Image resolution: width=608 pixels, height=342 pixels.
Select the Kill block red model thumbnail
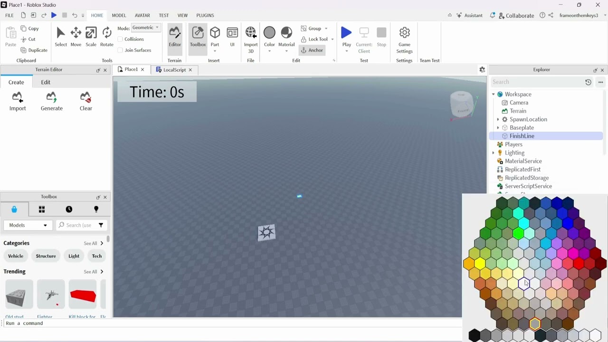coord(83,295)
